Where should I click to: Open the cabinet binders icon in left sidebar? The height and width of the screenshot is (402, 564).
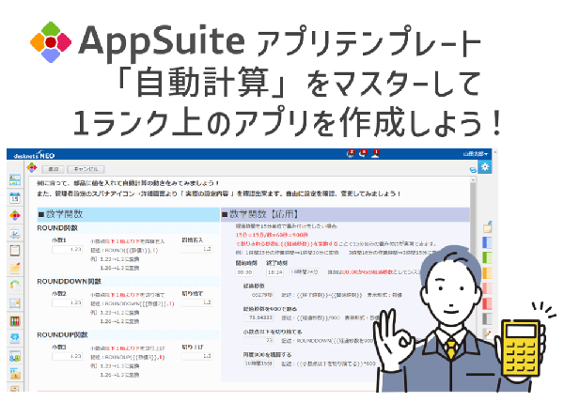tap(15, 321)
